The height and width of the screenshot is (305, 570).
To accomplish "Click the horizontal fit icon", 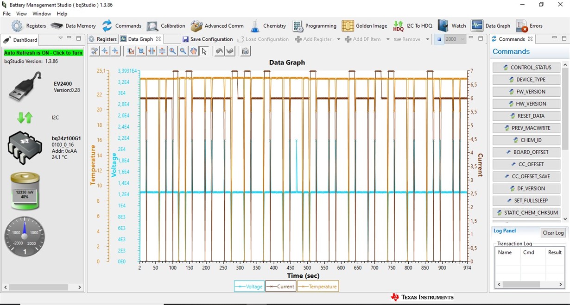I will (x=152, y=51).
